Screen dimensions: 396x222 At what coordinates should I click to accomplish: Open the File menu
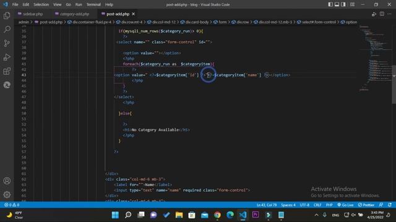[15, 4]
